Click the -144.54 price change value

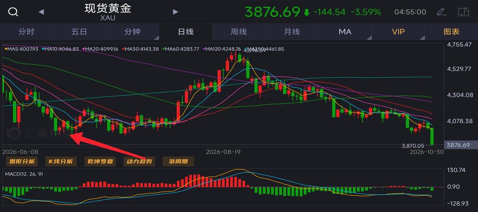329,12
